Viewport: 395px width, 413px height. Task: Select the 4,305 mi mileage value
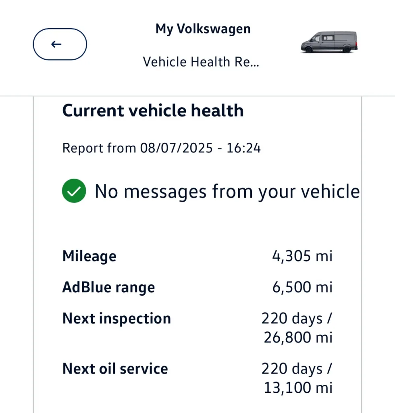pos(302,256)
